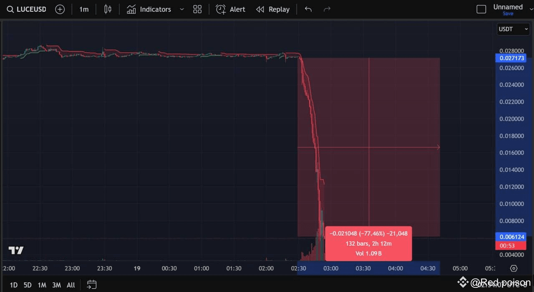This screenshot has width=534, height=292.
Task: Undo the last chart action
Action: coord(308,9)
